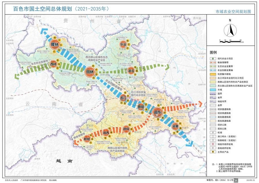Click the footer text 联合编制
259x183 pixels.
click(x=53, y=180)
